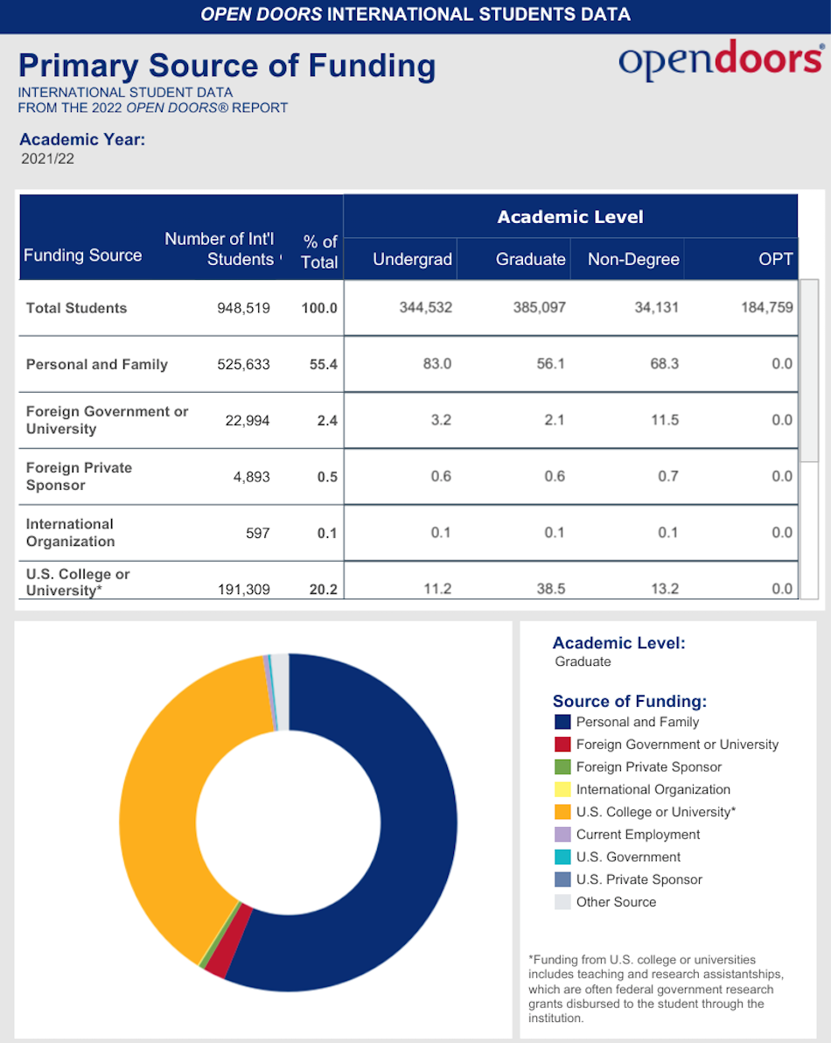The height and width of the screenshot is (1043, 831).
Task: Click the table's vertical scrollbar thumb
Action: click(x=809, y=370)
